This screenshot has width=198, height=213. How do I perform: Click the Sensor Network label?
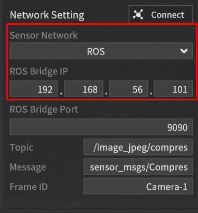pos(44,35)
